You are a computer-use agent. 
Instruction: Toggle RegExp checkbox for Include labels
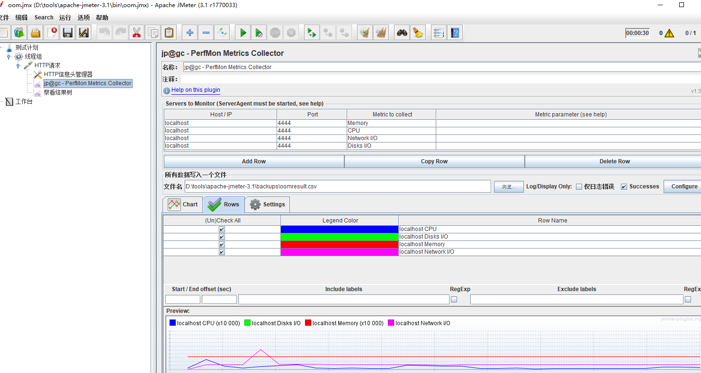click(454, 299)
